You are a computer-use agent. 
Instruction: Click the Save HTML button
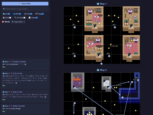(25, 4)
